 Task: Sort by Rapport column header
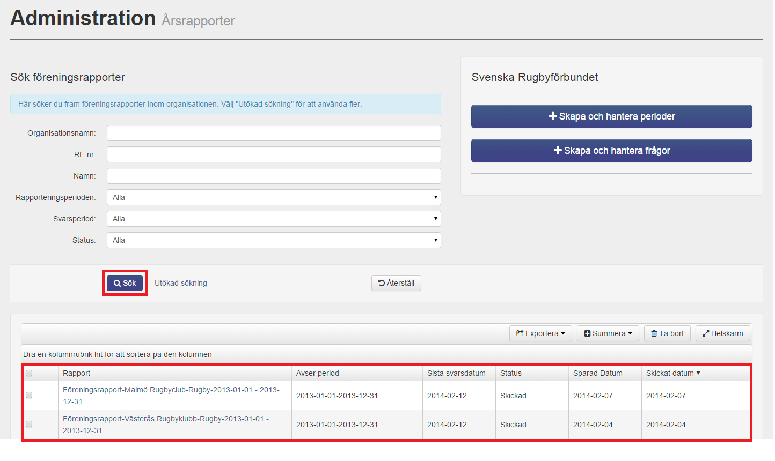[175, 373]
